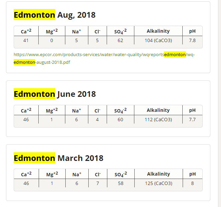Click the sulfate value 62 in August table
The image size is (221, 207).
120,40
